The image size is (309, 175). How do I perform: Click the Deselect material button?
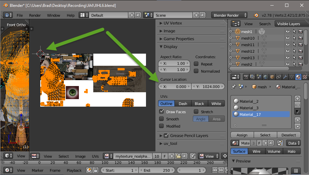click(x=289, y=135)
